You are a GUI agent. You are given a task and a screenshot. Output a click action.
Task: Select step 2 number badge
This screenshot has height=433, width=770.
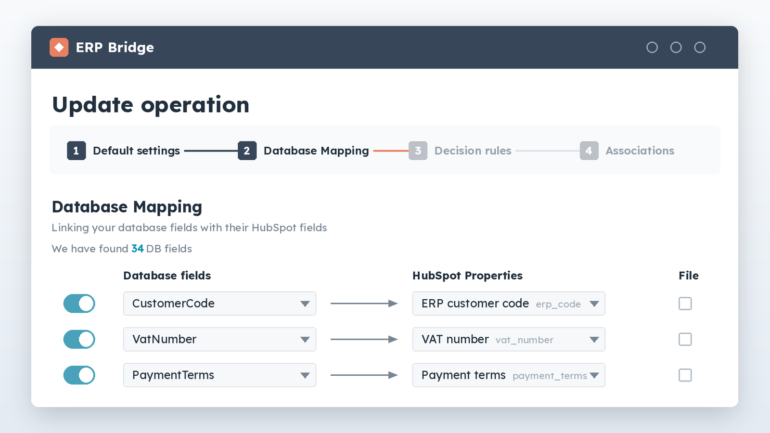click(247, 151)
